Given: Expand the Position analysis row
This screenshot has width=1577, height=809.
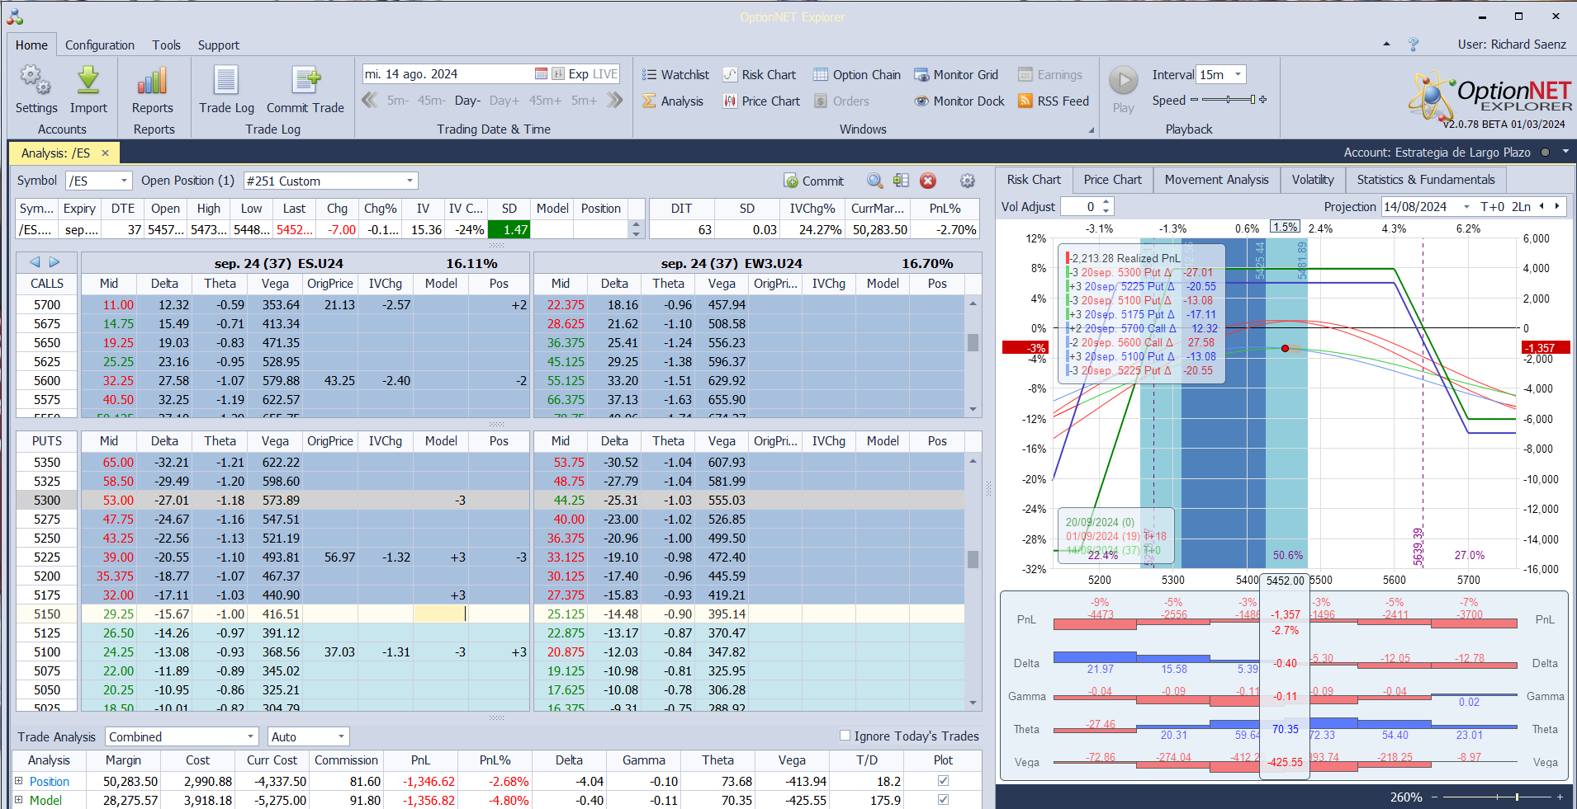Looking at the screenshot, I should 18,781.
